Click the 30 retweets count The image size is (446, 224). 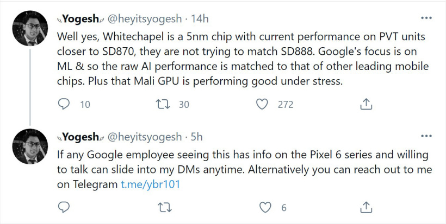[x=184, y=104]
